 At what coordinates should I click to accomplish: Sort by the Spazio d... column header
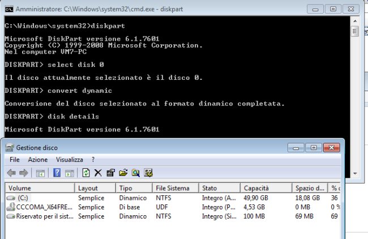point(310,188)
